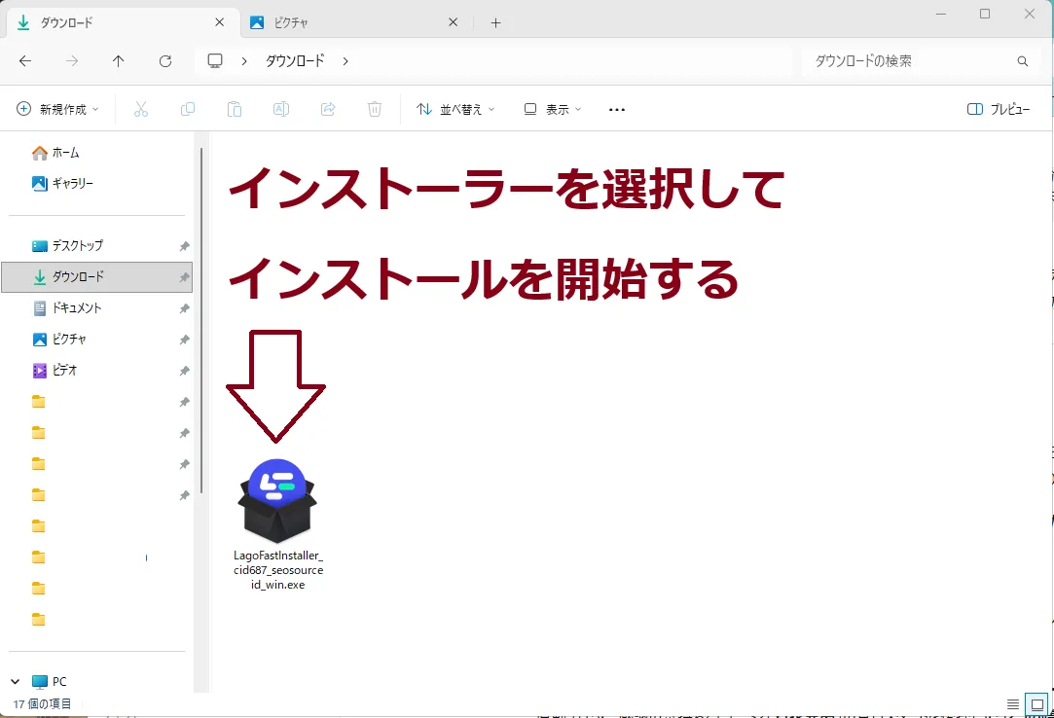Click the Delete trash icon
The image size is (1054, 718).
375,109
